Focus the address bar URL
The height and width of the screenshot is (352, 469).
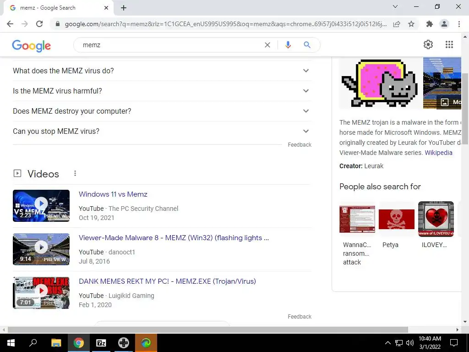(x=225, y=24)
